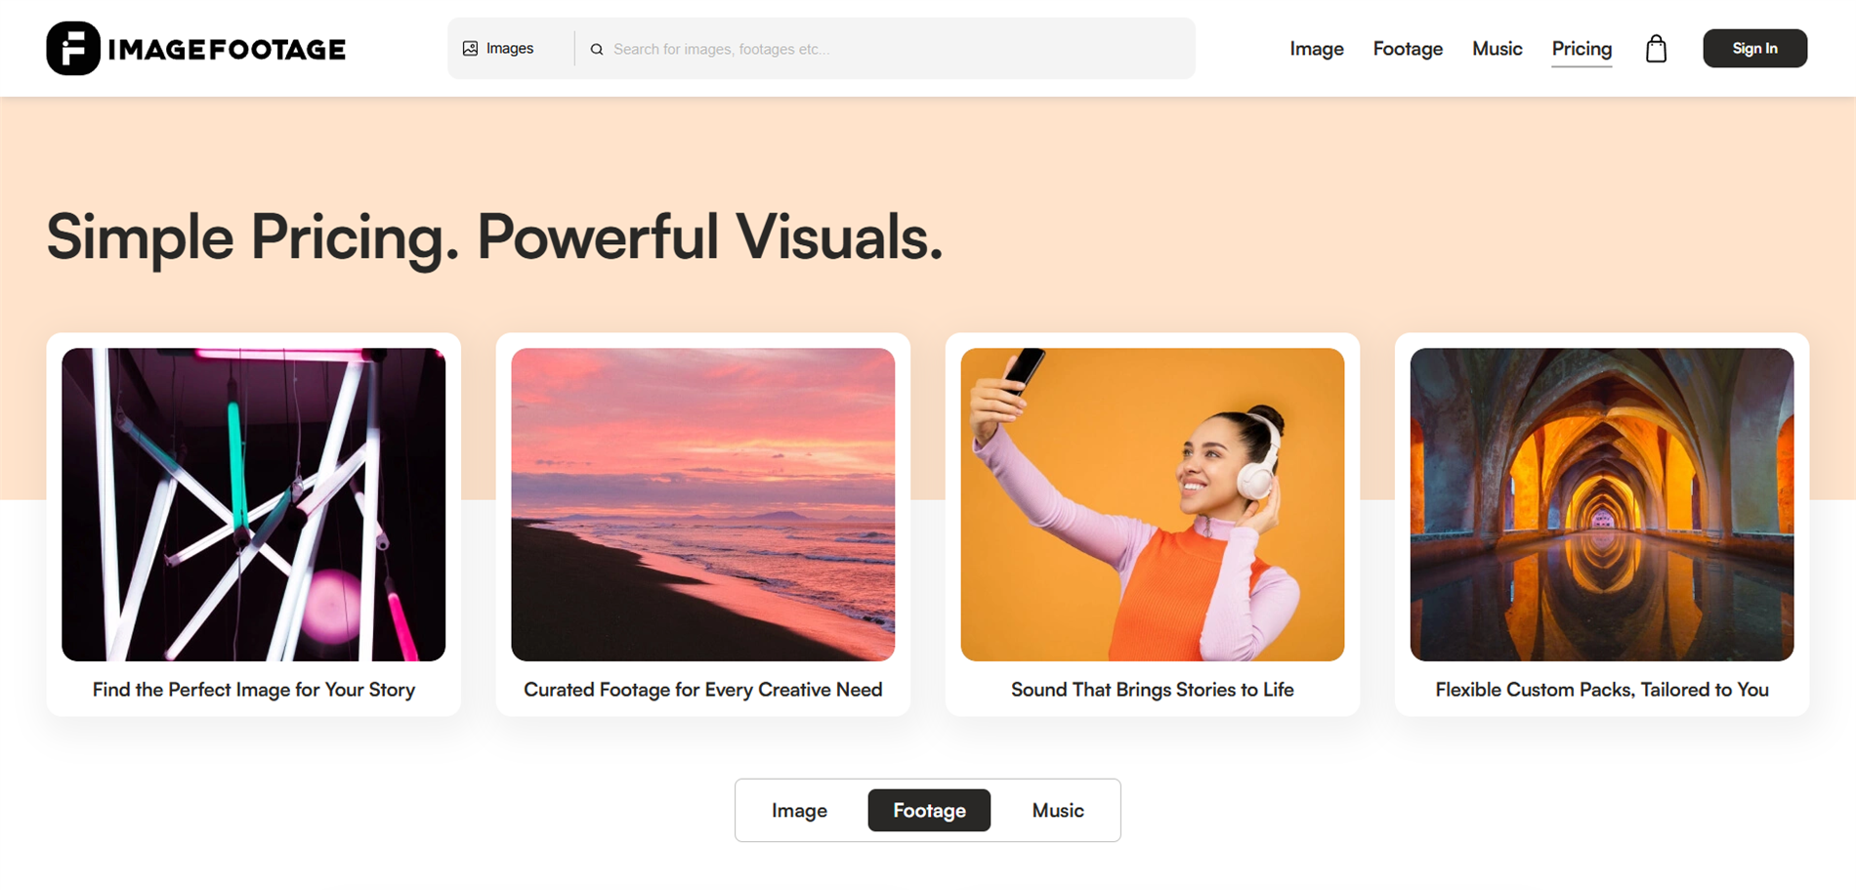This screenshot has height=890, width=1856.
Task: Select the Footage pricing tab
Action: coord(929,810)
